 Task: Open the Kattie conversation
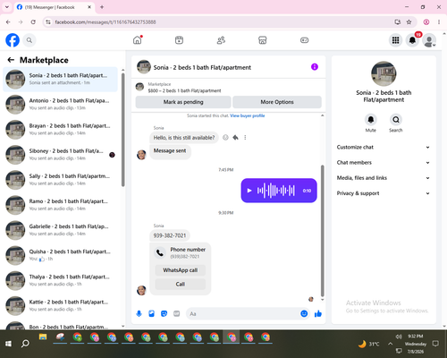click(x=61, y=306)
